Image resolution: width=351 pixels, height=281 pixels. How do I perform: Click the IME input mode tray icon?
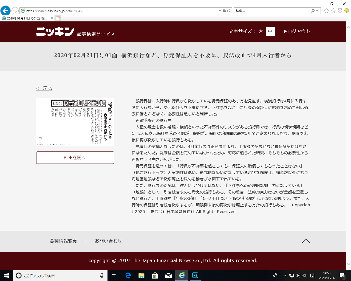point(312,276)
